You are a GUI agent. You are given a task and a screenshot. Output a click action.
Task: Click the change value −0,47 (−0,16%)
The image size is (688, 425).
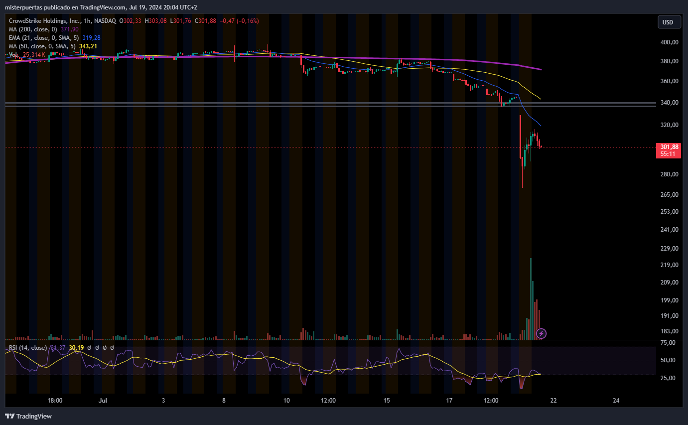[x=240, y=21]
